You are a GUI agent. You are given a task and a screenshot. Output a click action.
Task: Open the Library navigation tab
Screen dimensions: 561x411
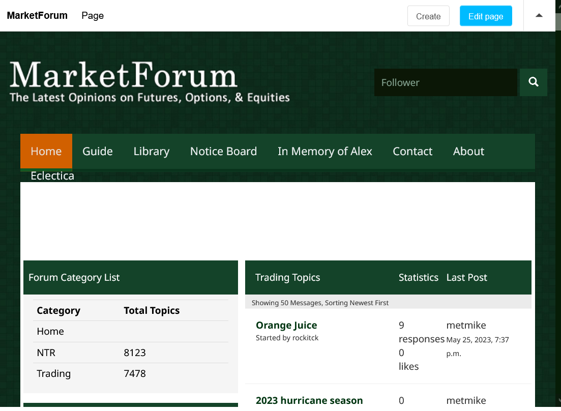click(x=152, y=151)
